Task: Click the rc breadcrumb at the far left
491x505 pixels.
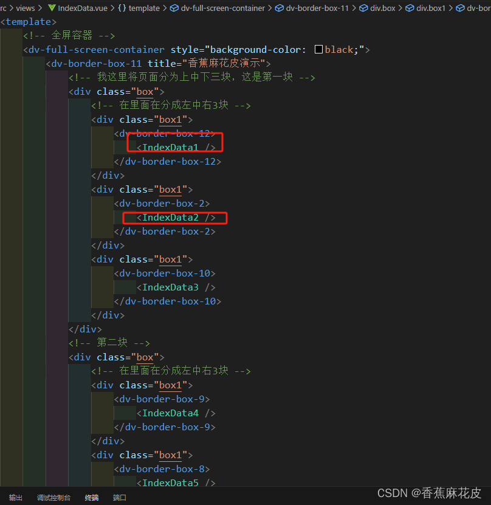Action: coord(4,8)
